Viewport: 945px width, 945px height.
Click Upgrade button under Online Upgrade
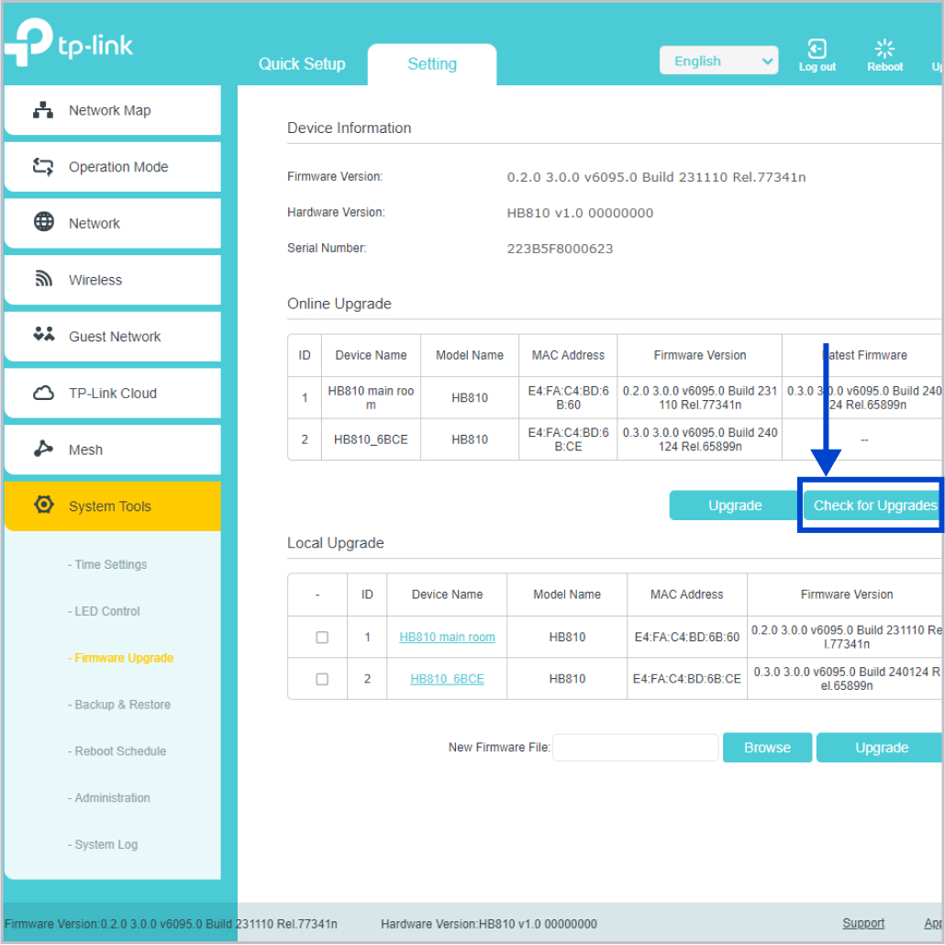pyautogui.click(x=735, y=506)
